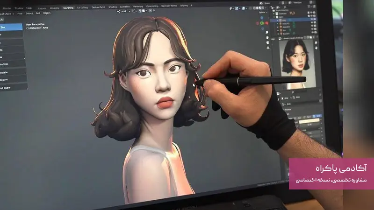Select the highlighted object row in outliner
This screenshot has height=210, width=374.
click(x=286, y=20)
